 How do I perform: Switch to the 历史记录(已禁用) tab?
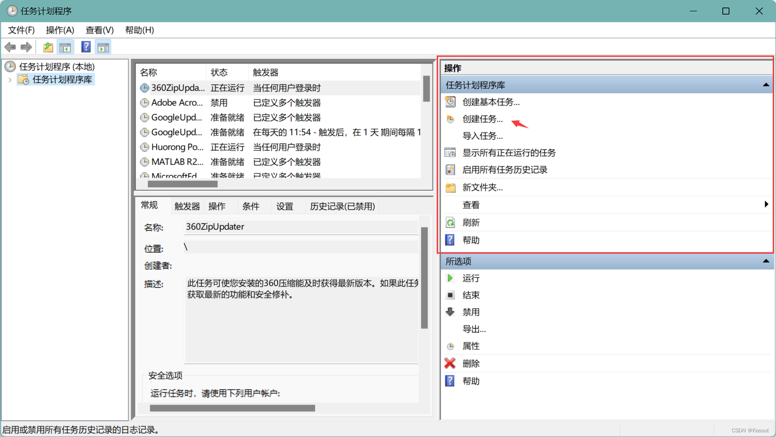342,206
